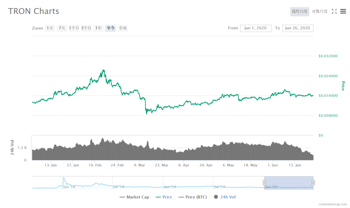Zoom chart to 1个月

[74, 28]
